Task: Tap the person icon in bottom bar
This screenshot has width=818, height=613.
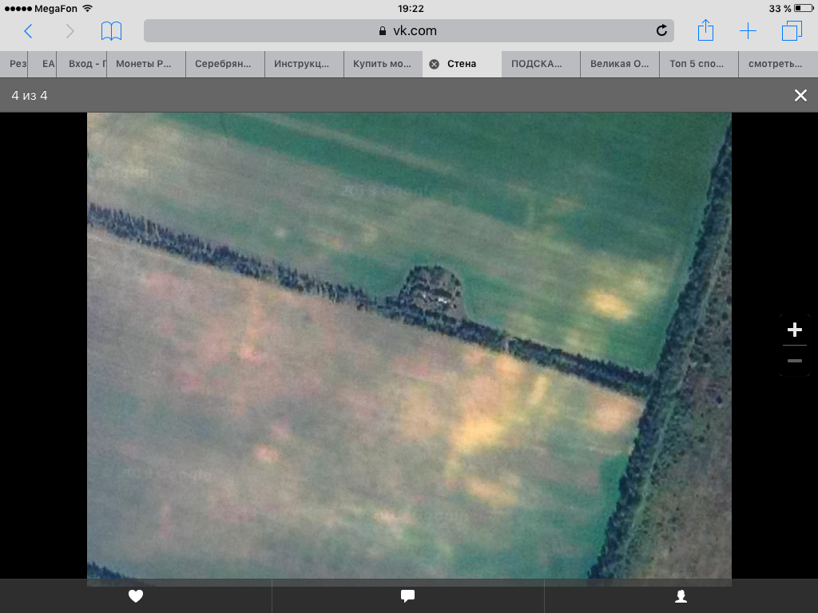Action: tap(681, 595)
